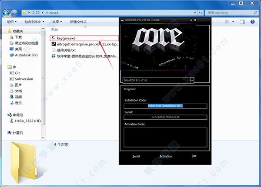Click the keygen.exe file icon

click(54, 38)
